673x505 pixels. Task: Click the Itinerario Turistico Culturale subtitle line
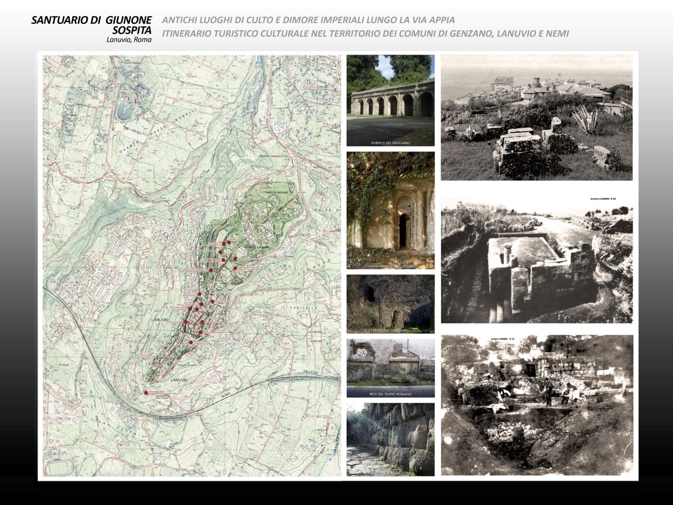point(365,34)
